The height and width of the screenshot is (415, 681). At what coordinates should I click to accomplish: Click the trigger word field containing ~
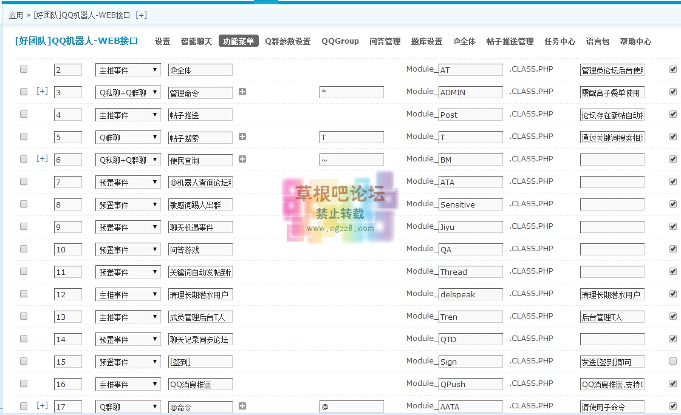coord(352,159)
